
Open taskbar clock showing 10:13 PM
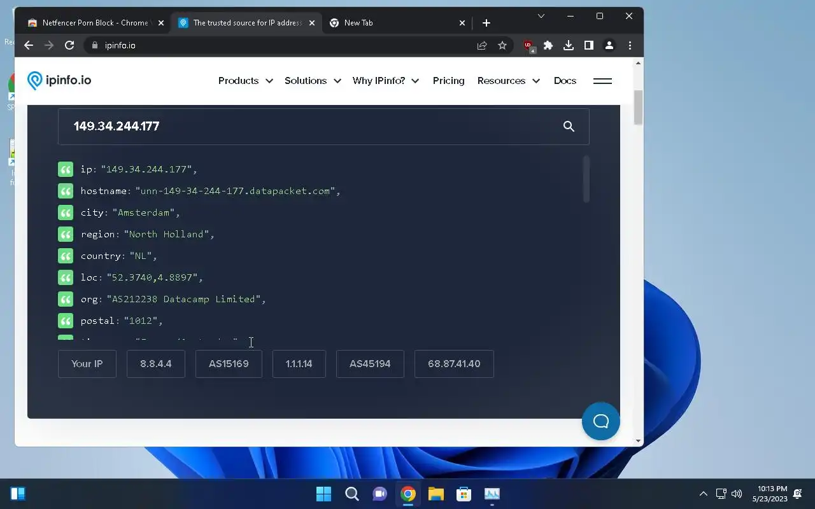click(770, 494)
